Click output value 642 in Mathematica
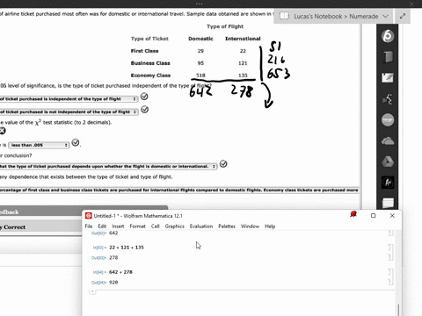The height and width of the screenshot is (316, 422). pos(113,233)
